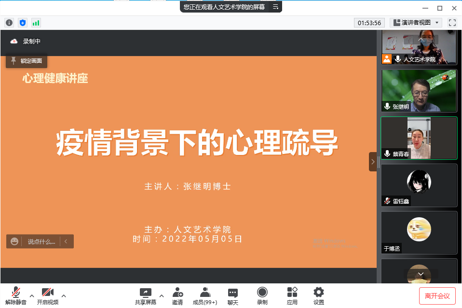Viewport: 462px width, 308px height.
Task: Toggle 锁定画面 pin on shared screen
Action: (27, 61)
